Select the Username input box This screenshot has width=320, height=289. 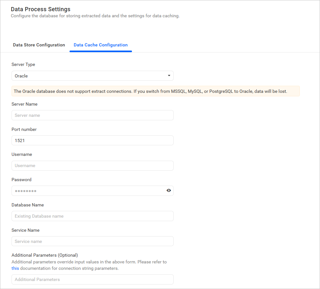[92, 165]
